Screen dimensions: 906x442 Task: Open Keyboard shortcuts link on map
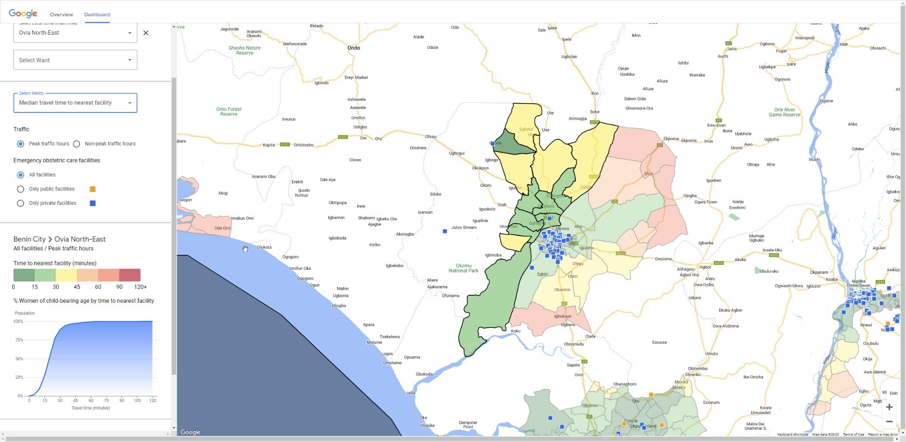click(x=793, y=435)
